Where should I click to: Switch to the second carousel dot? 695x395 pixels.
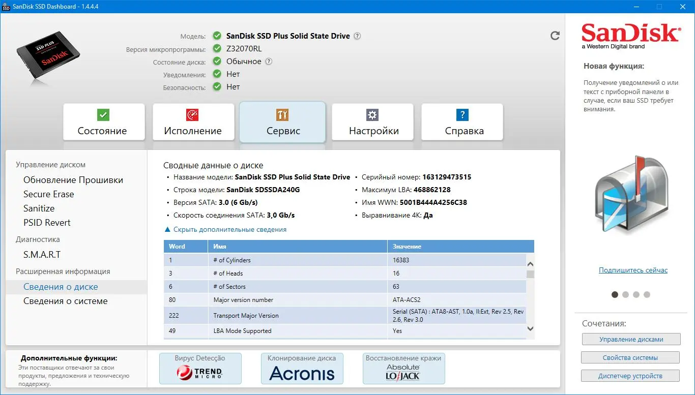(x=625, y=294)
